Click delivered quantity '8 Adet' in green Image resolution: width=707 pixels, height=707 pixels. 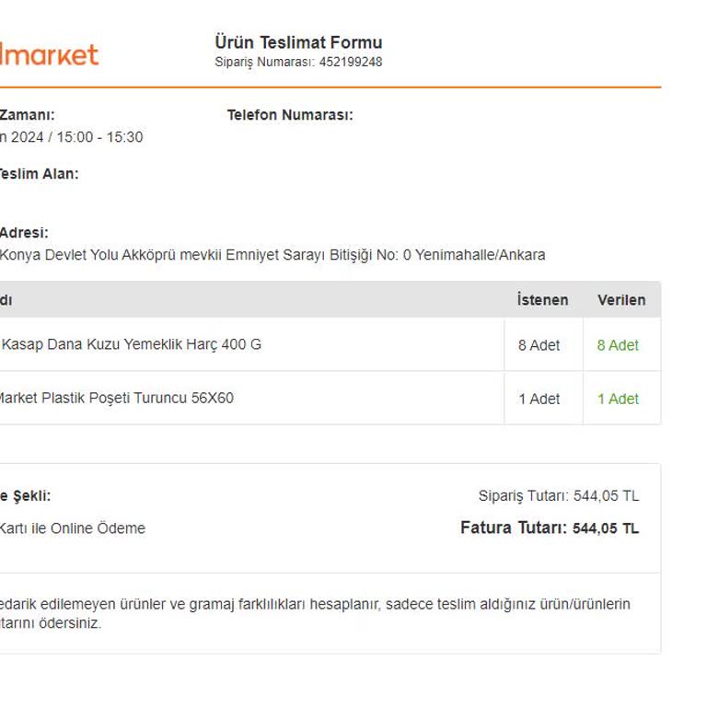(x=618, y=345)
